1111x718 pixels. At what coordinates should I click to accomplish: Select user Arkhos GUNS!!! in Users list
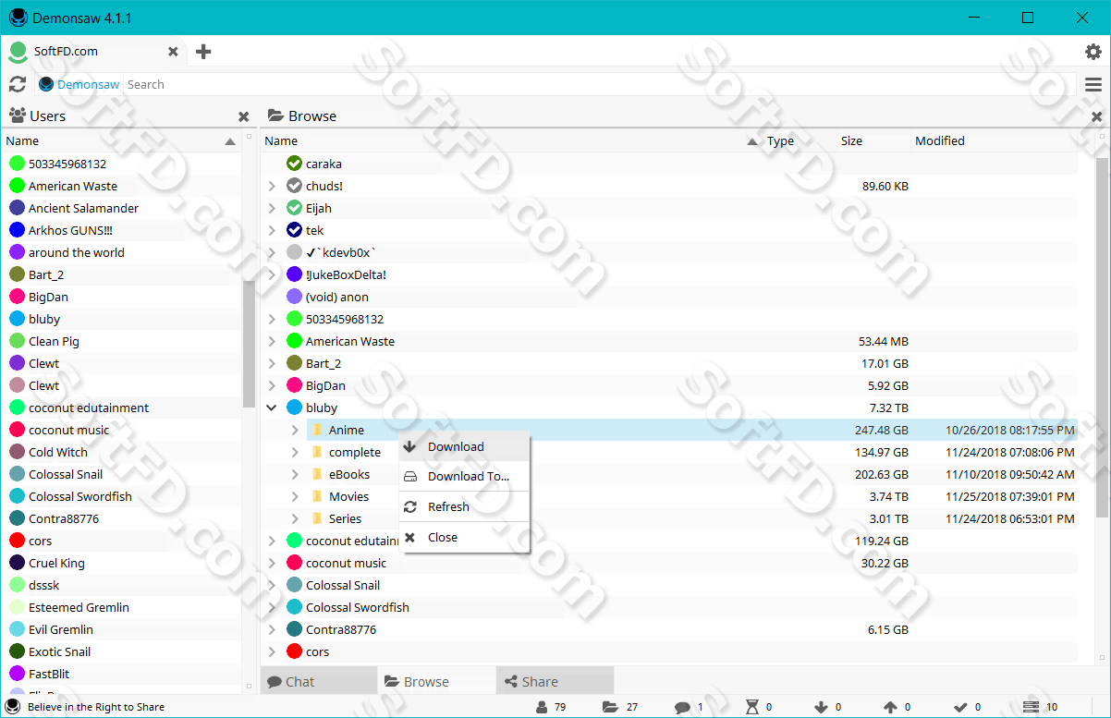121,230
